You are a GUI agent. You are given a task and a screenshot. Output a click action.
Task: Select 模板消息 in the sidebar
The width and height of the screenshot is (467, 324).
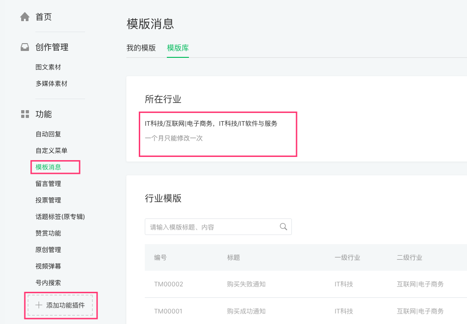[x=48, y=167]
